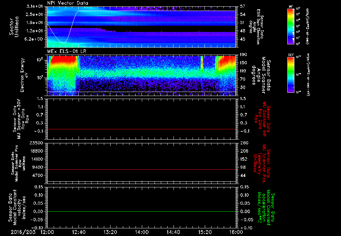Viewport: 341px width, 236px height.
Task: Click the 'NPI Vector Data' panel title
Action: (68, 3)
